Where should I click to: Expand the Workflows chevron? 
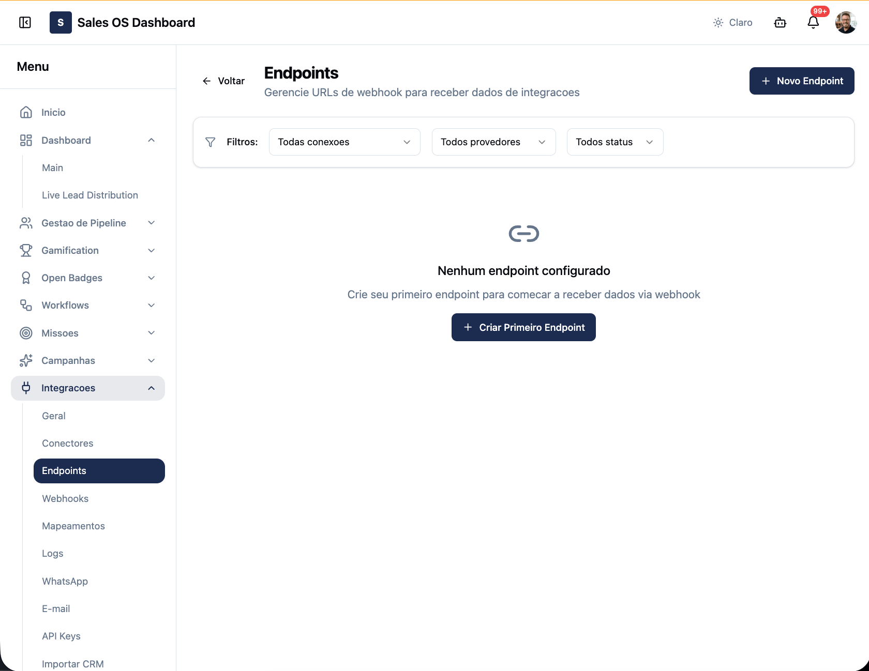pos(152,305)
